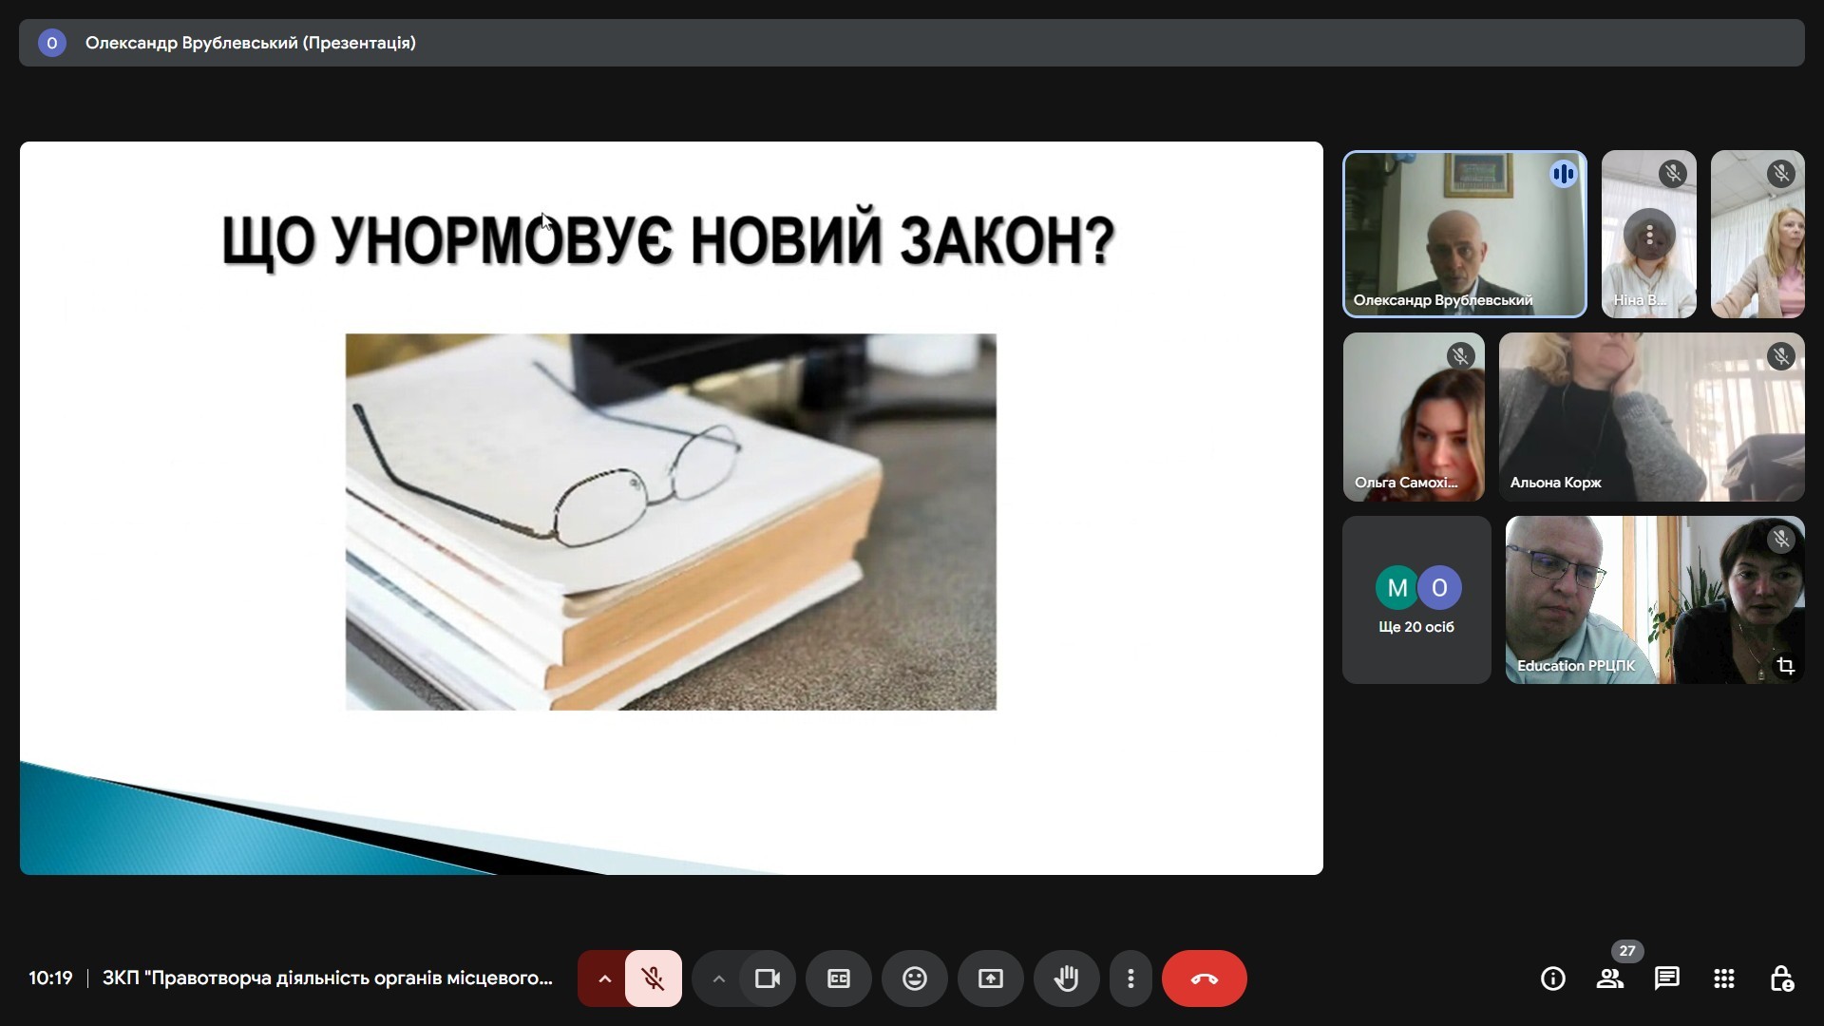Open the host controls lock icon

[x=1780, y=978]
